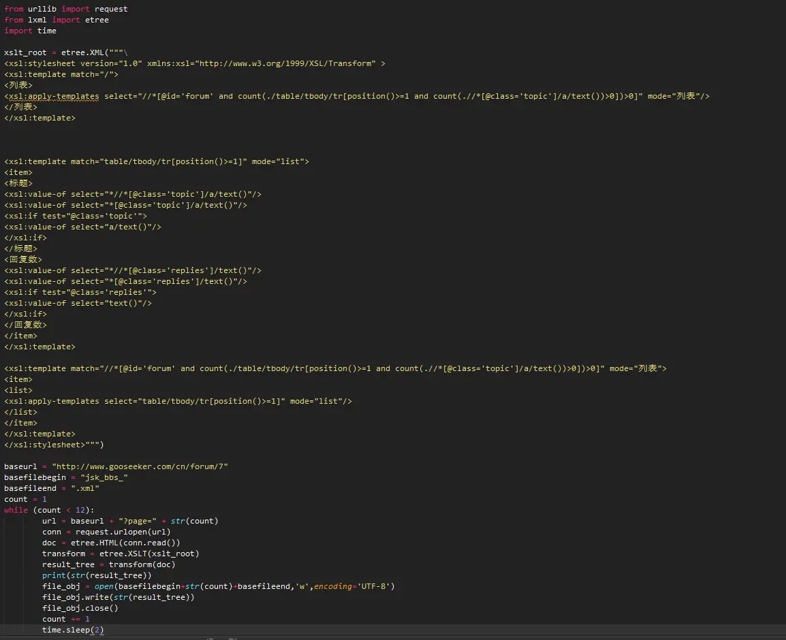
Task: Click the 'baseurl' gooseeker forum URL line
Action: pos(116,467)
